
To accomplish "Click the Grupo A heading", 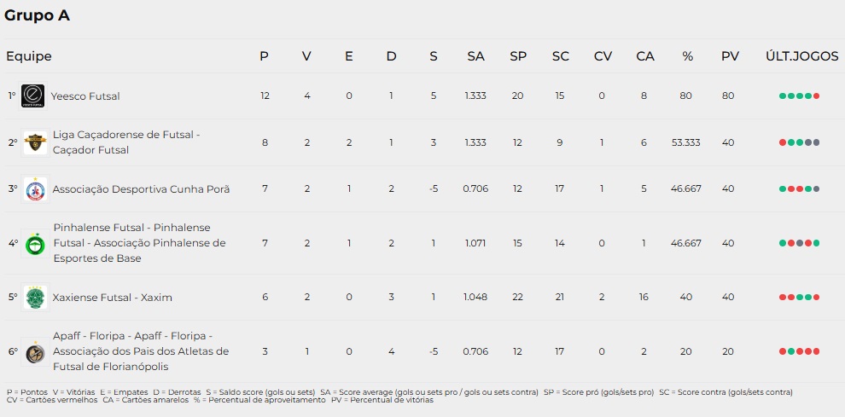I will (38, 16).
